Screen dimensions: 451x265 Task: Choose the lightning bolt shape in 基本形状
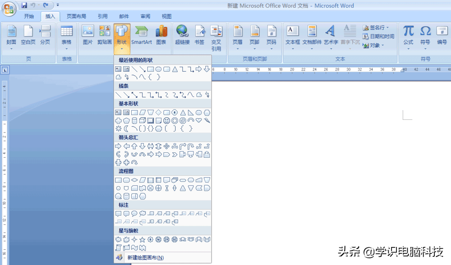207,120
